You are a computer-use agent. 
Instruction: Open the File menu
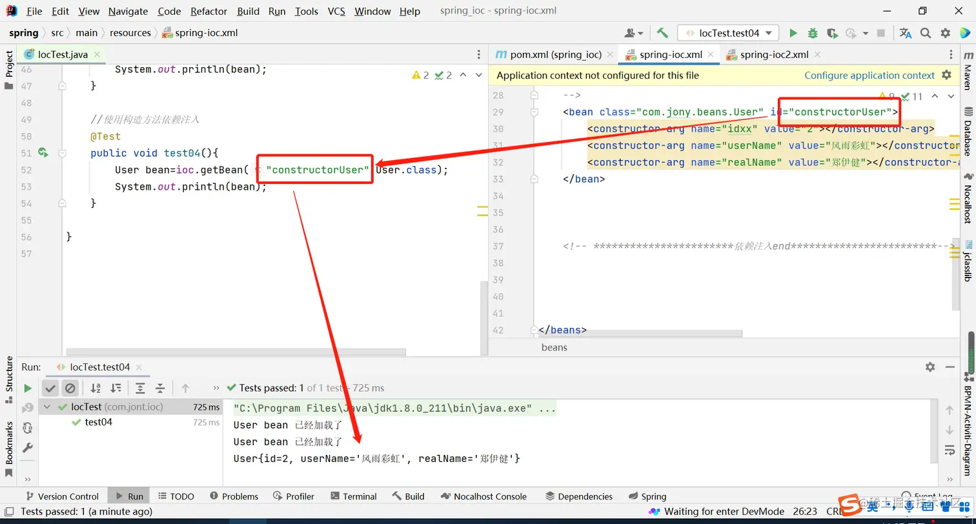[x=34, y=11]
